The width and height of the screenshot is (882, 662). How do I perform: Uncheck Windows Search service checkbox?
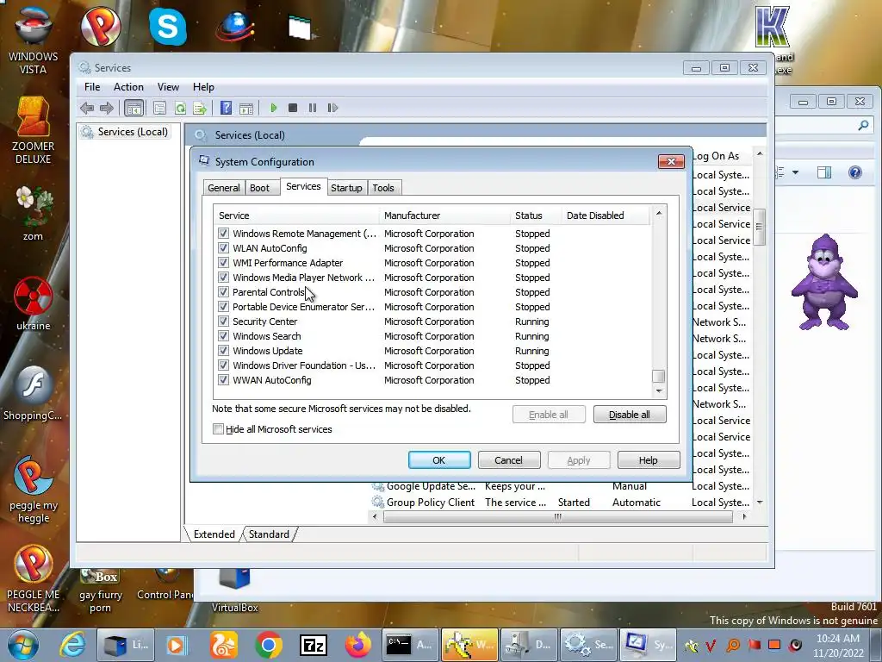[223, 335]
